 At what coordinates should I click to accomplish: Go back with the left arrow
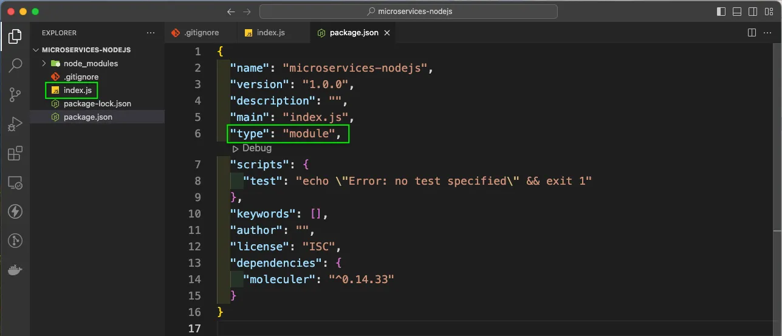click(230, 12)
